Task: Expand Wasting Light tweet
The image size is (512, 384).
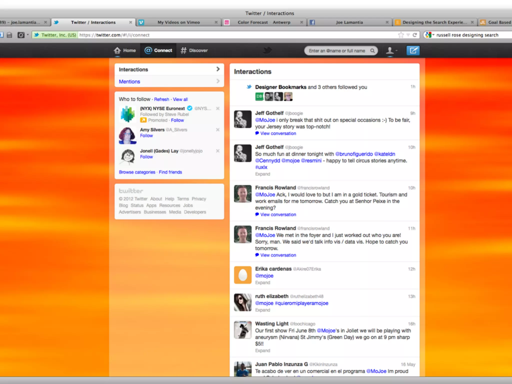Action: [262, 350]
